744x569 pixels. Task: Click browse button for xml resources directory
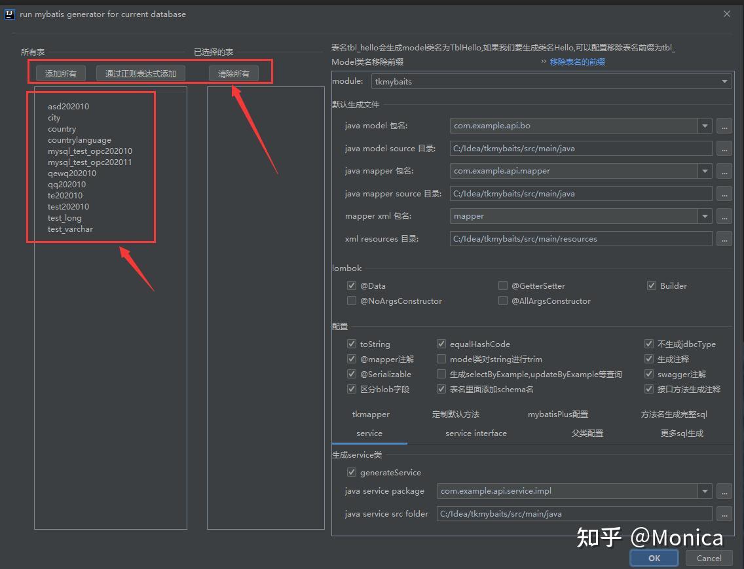coord(724,239)
